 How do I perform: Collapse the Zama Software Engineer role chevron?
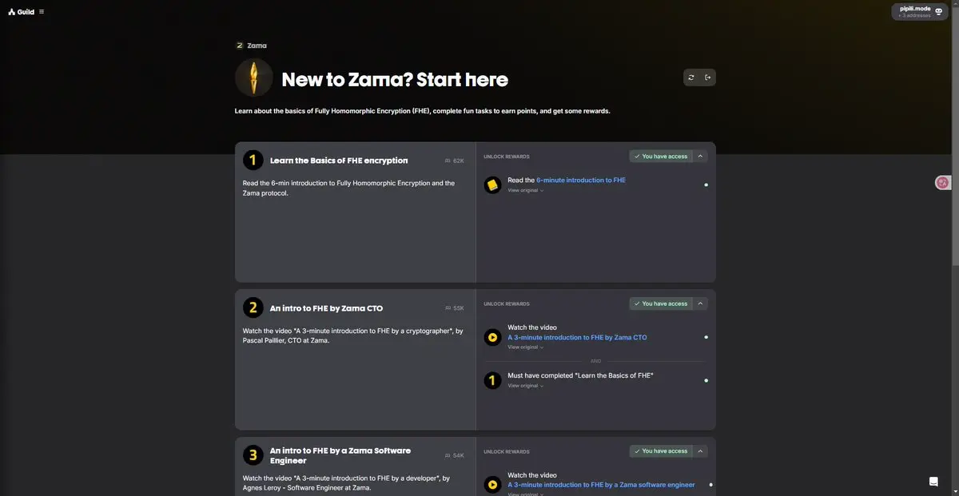point(700,451)
